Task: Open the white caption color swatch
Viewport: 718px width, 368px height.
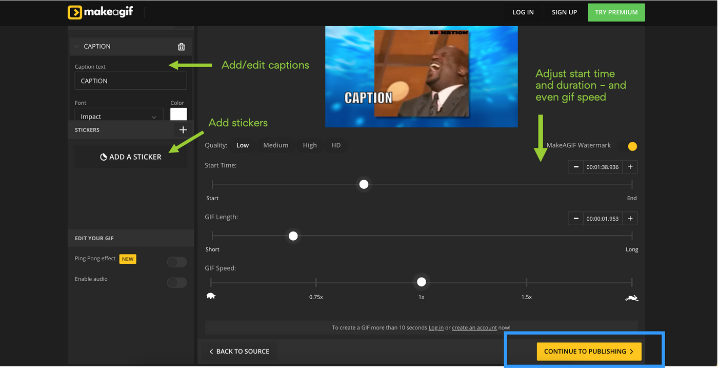Action: pyautogui.click(x=178, y=114)
